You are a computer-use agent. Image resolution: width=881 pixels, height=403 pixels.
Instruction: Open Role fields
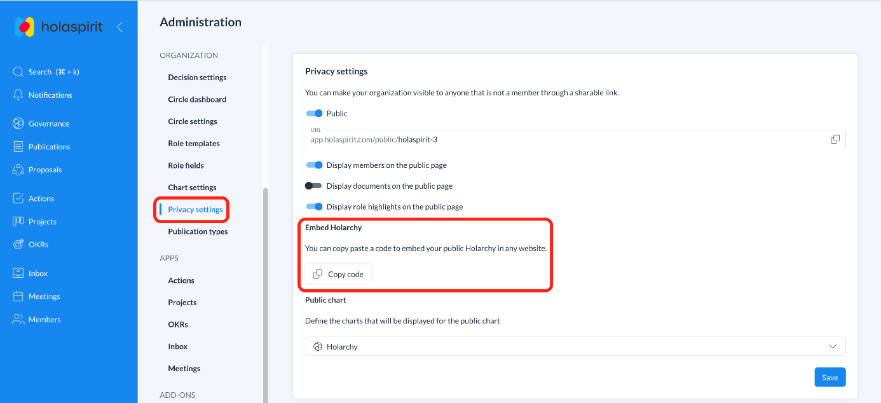click(186, 165)
